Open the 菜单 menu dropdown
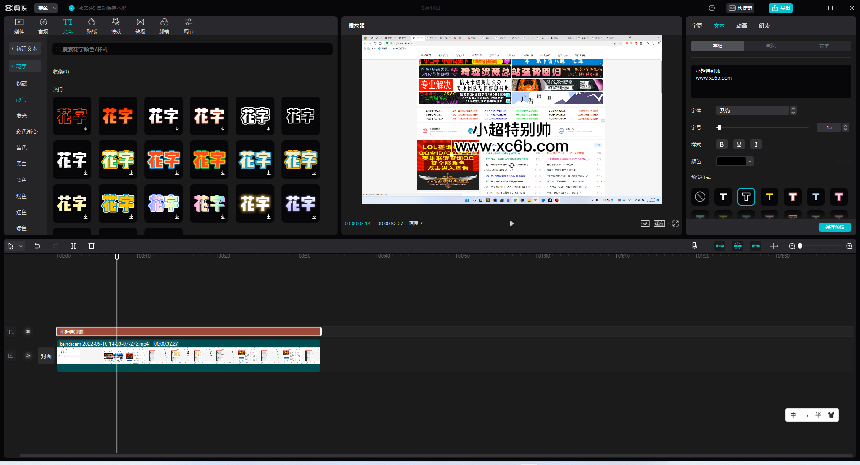The width and height of the screenshot is (860, 465). point(47,8)
